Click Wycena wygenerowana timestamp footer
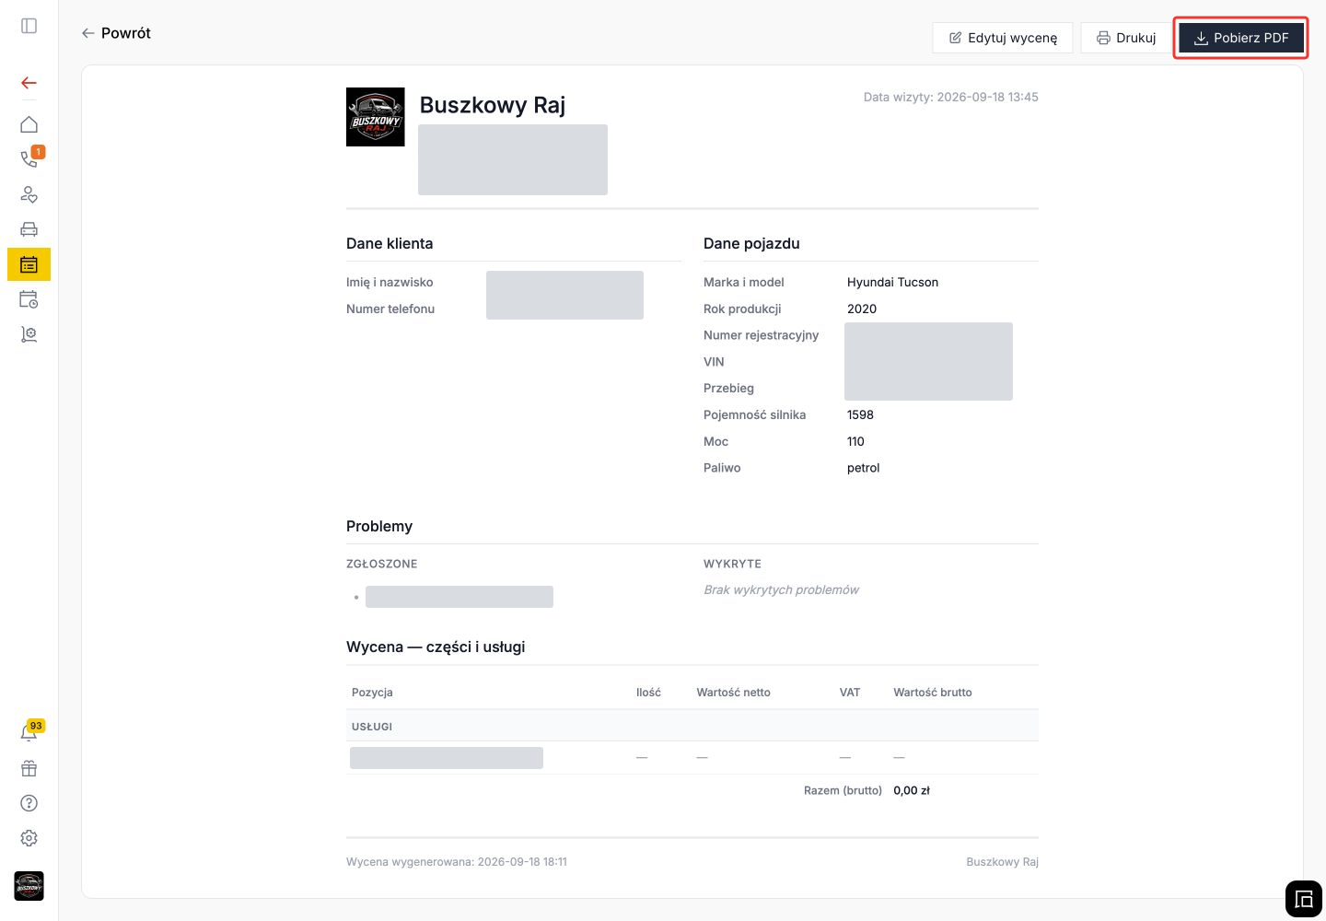Image resolution: width=1326 pixels, height=921 pixels. pyautogui.click(x=457, y=862)
